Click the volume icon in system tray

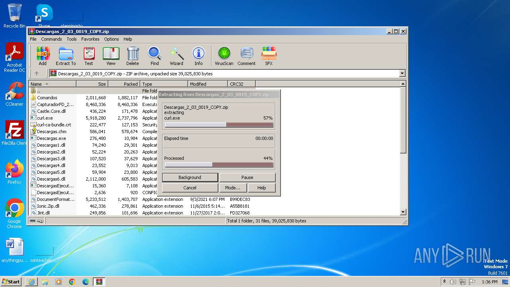tap(453, 282)
